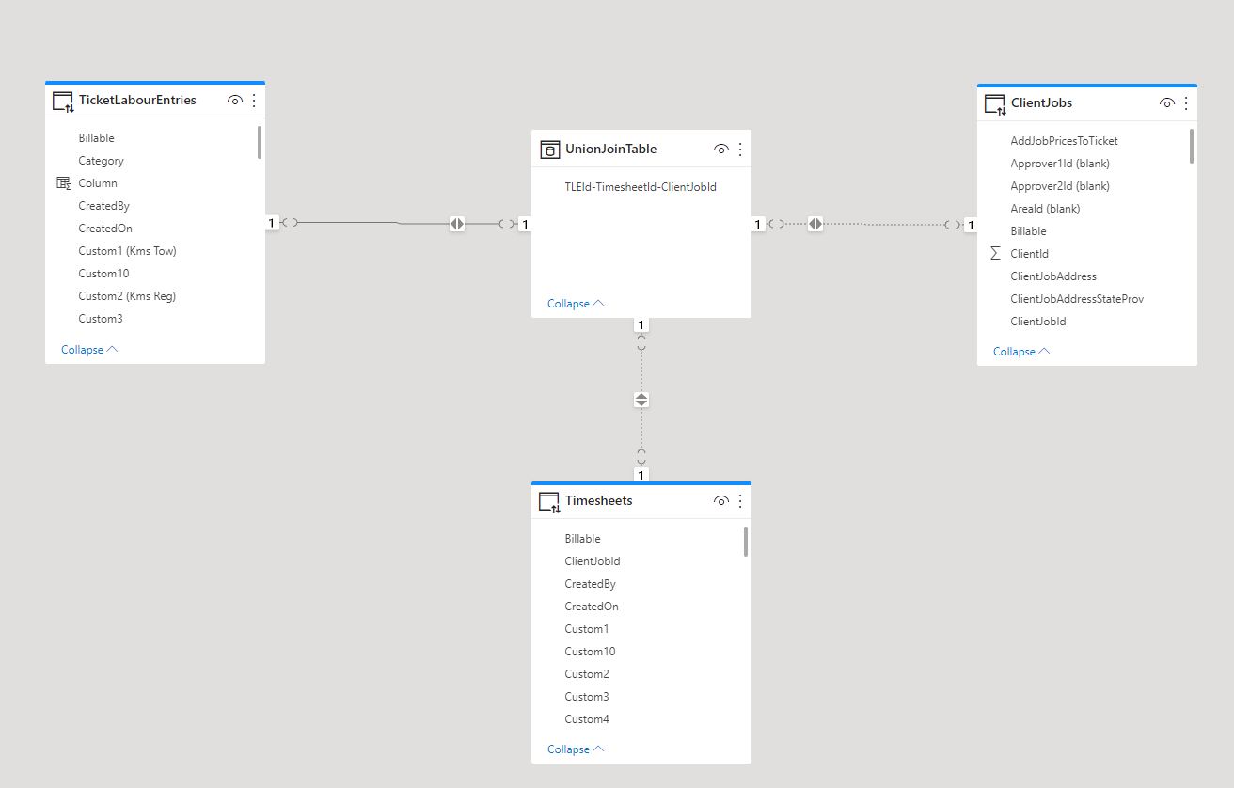Select the UnionJoinTable to Timesheets cross-filter arrow

click(641, 400)
